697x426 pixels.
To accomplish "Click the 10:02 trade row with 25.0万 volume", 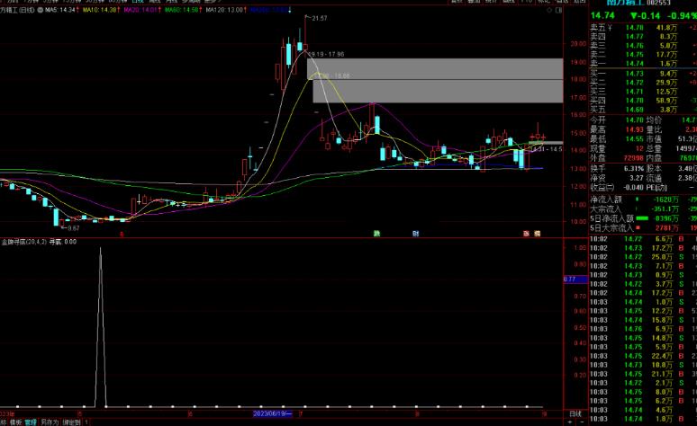I will pyautogui.click(x=643, y=257).
